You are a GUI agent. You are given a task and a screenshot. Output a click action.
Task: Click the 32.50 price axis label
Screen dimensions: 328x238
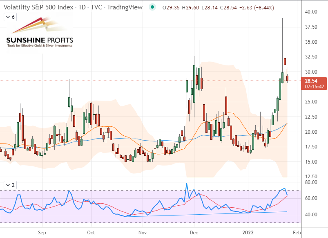tap(311, 57)
